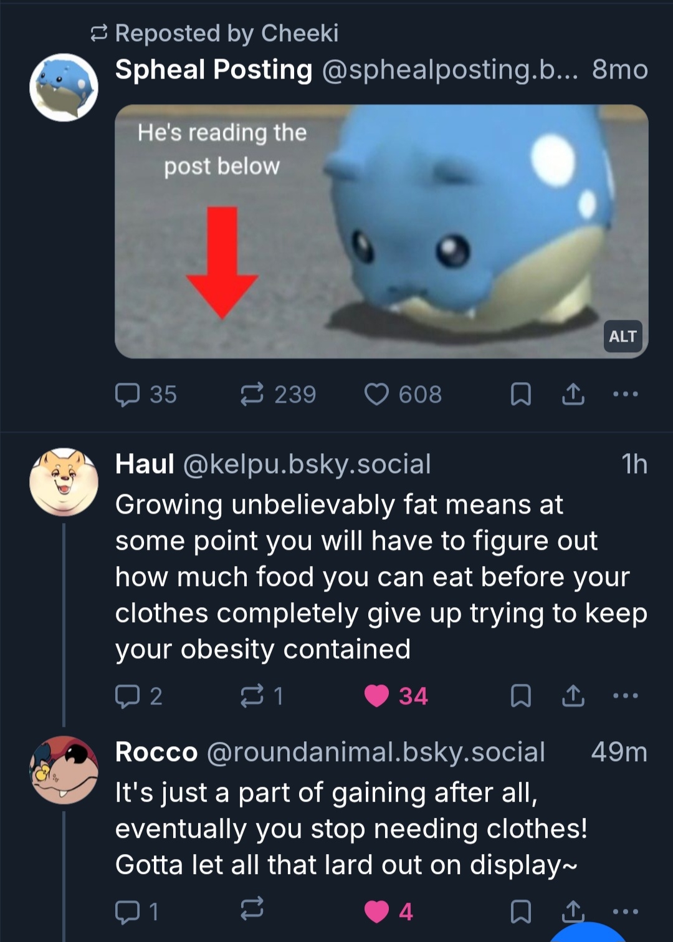Share Haul's post
This screenshot has height=942, width=673.
coord(573,696)
